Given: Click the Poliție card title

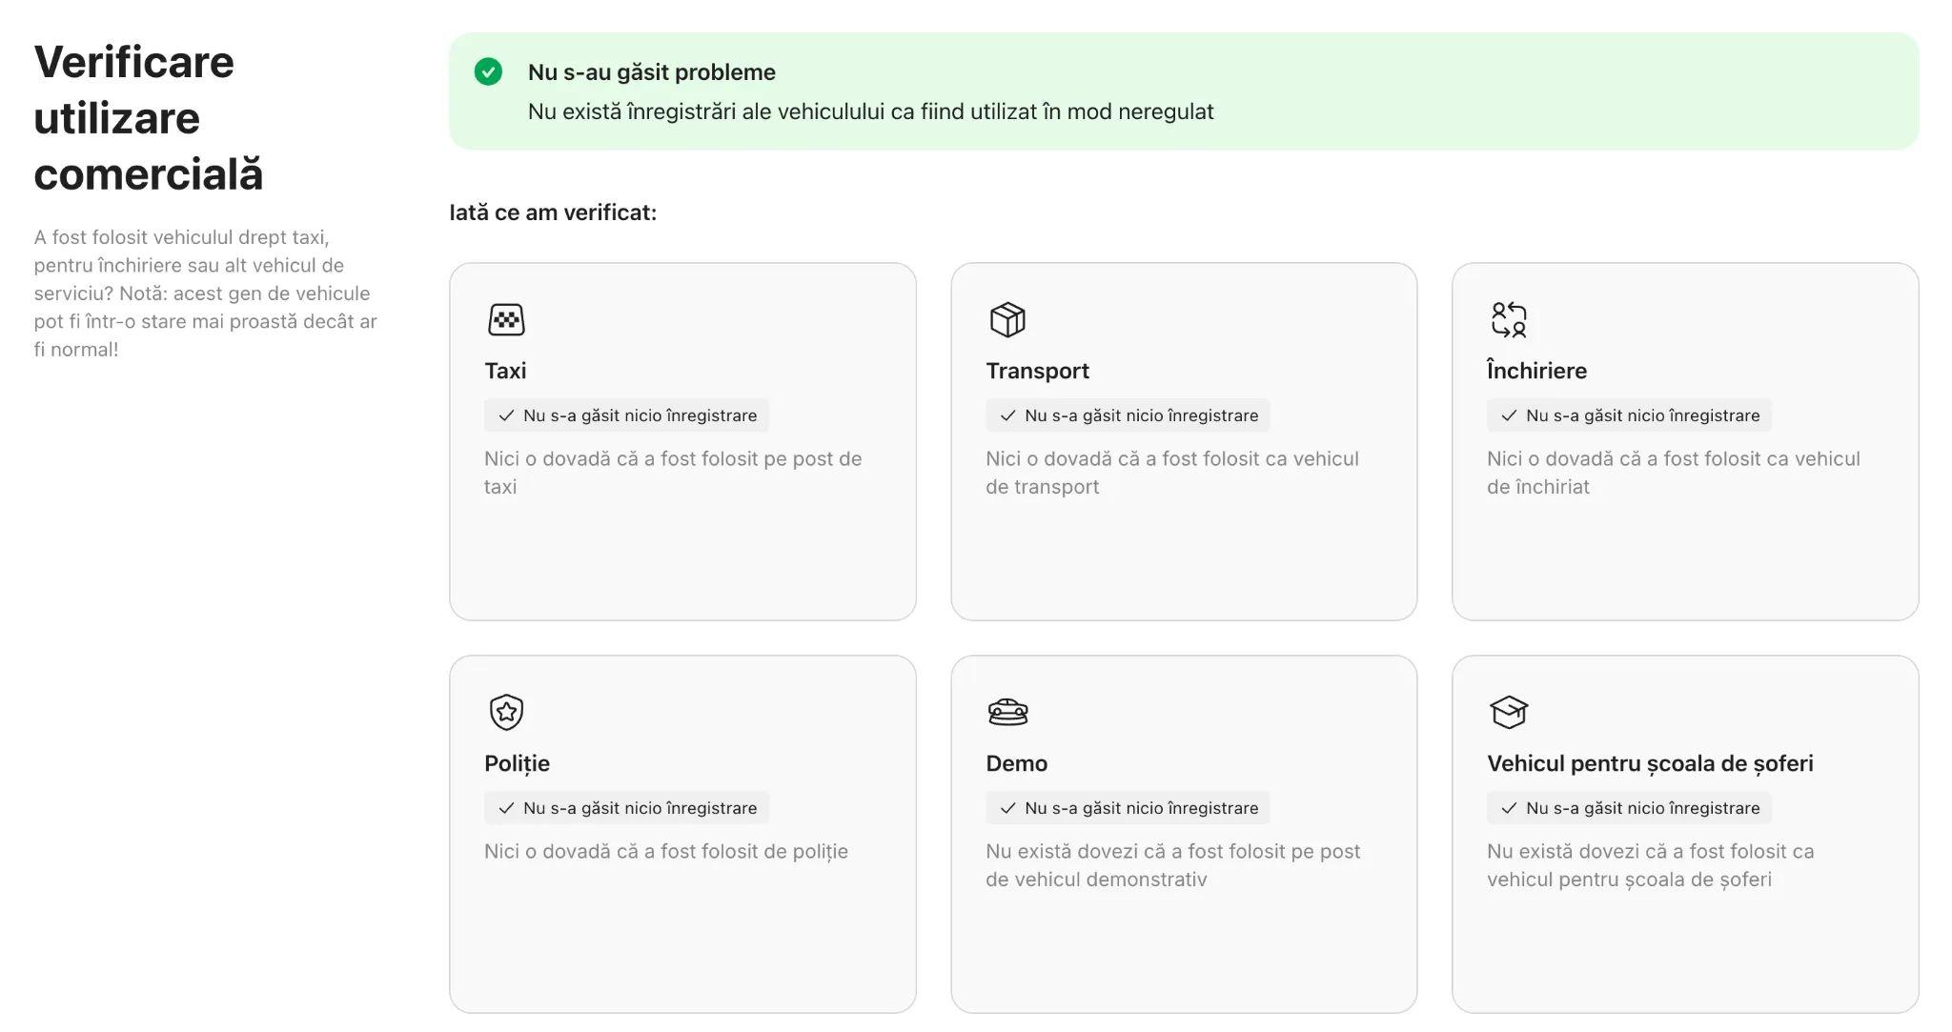Looking at the screenshot, I should click(517, 763).
